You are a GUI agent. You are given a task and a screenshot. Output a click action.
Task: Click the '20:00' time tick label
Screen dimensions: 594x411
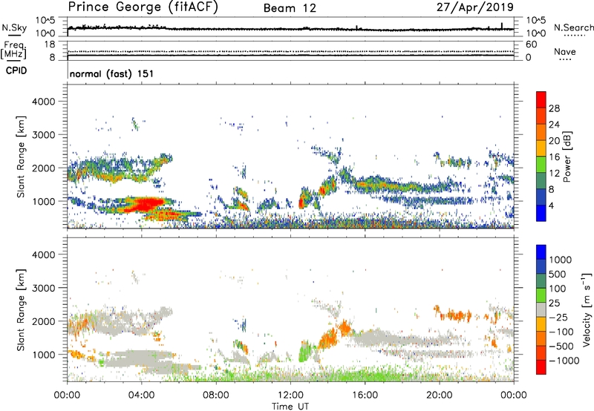tap(439, 395)
